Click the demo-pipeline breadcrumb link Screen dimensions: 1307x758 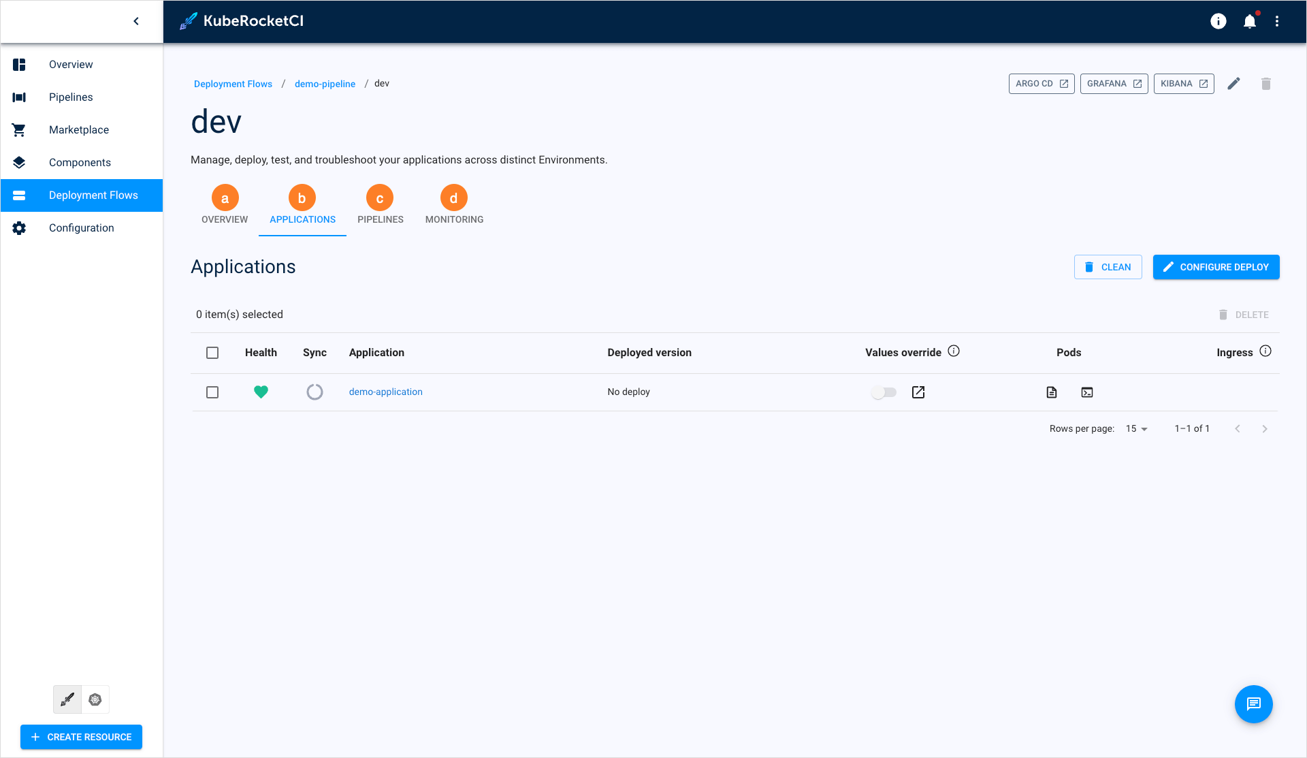pos(325,83)
